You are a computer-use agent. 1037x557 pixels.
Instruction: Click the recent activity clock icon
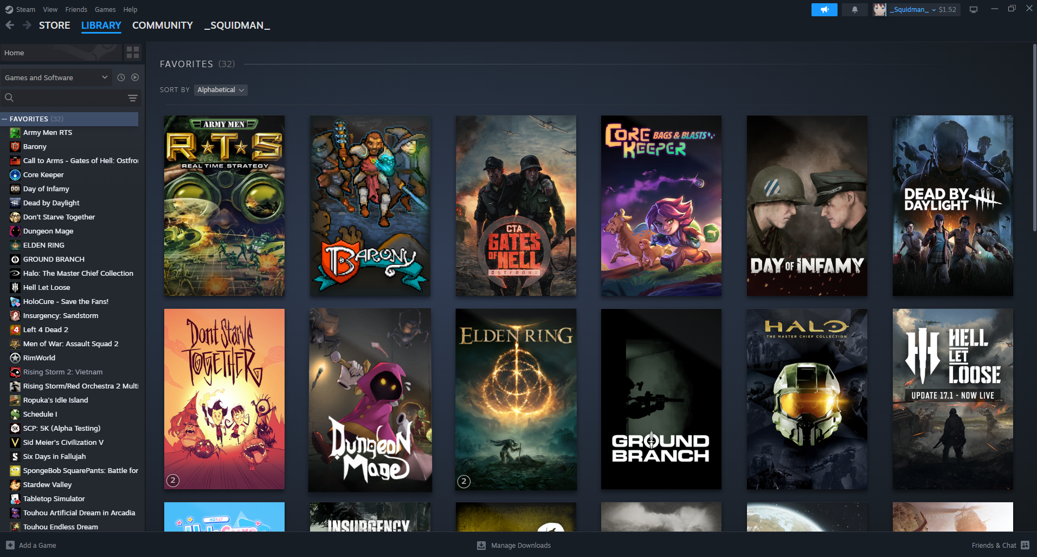(121, 77)
